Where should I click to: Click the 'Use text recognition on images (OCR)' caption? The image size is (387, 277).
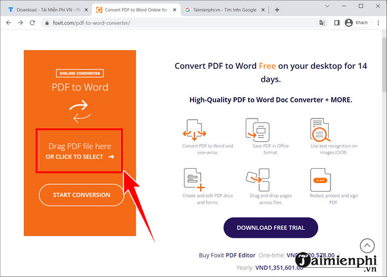(x=334, y=149)
